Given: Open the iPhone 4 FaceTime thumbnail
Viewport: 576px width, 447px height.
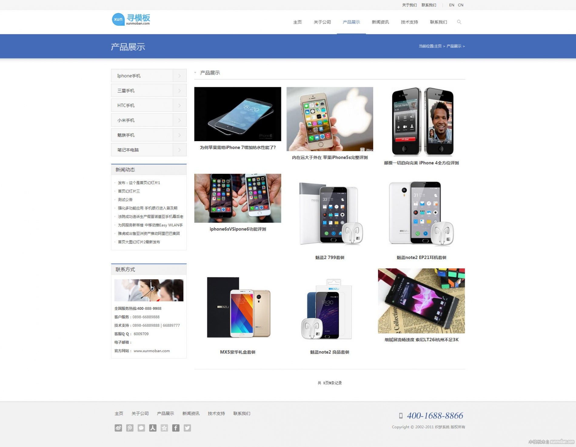Looking at the screenshot, I should [421, 122].
